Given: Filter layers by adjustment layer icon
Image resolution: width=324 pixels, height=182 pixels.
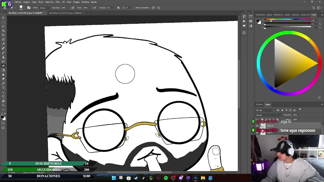Looking at the screenshot, I should pos(282,110).
